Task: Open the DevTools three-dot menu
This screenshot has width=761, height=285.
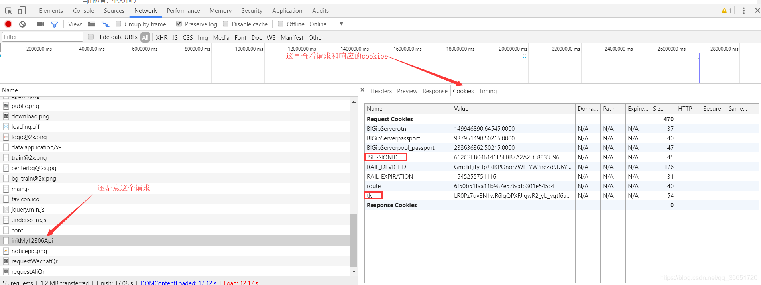Action: (744, 11)
